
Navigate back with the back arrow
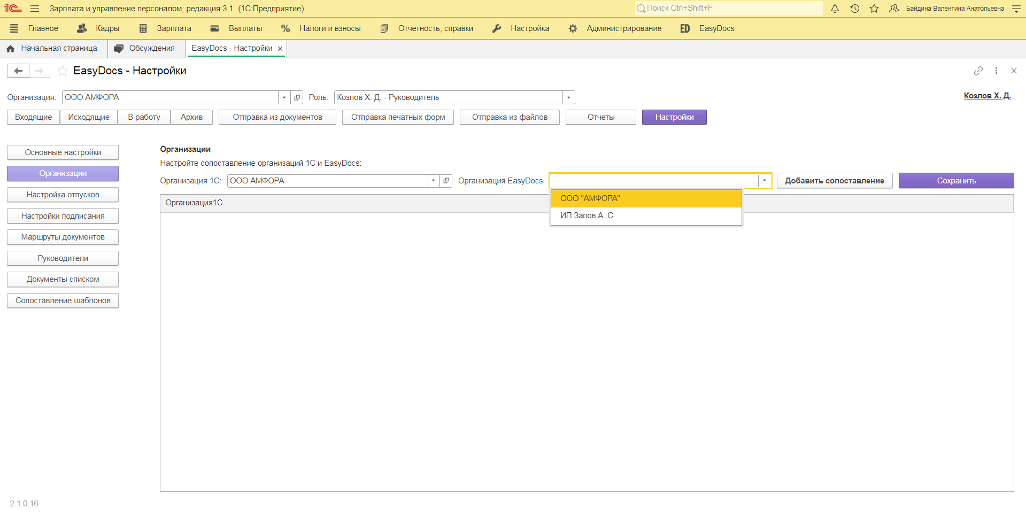[x=18, y=70]
